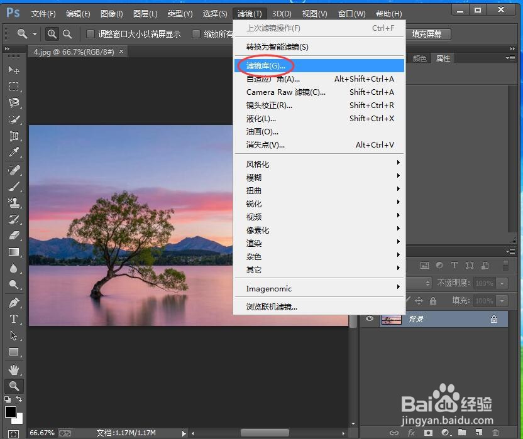The width and height of the screenshot is (523, 439).
Task: Click the link layers icon
Action: [394, 433]
